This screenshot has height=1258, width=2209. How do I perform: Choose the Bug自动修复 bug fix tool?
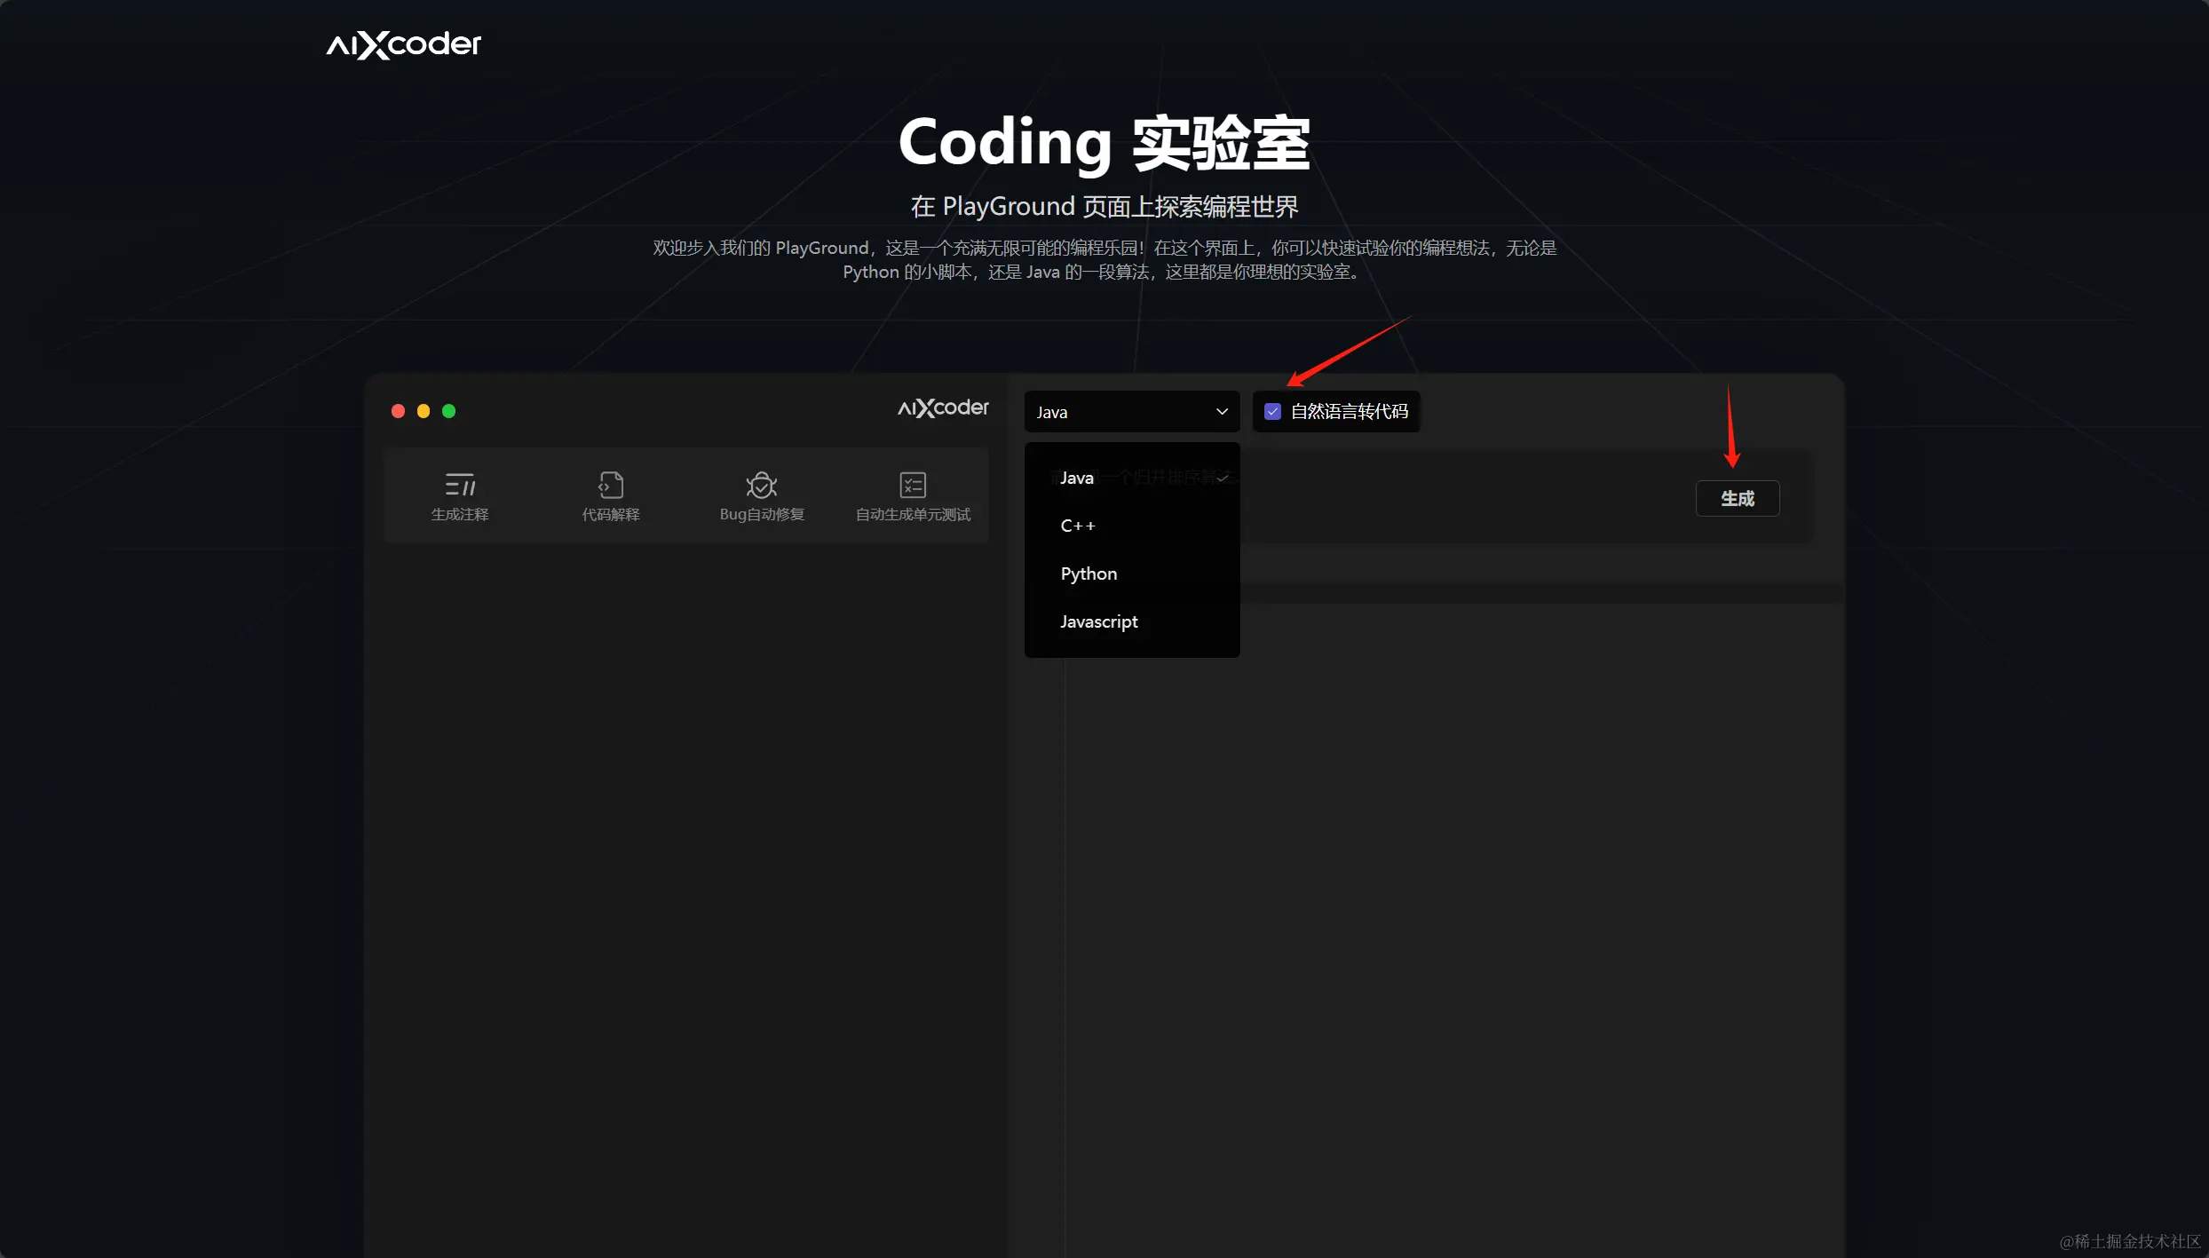(762, 495)
